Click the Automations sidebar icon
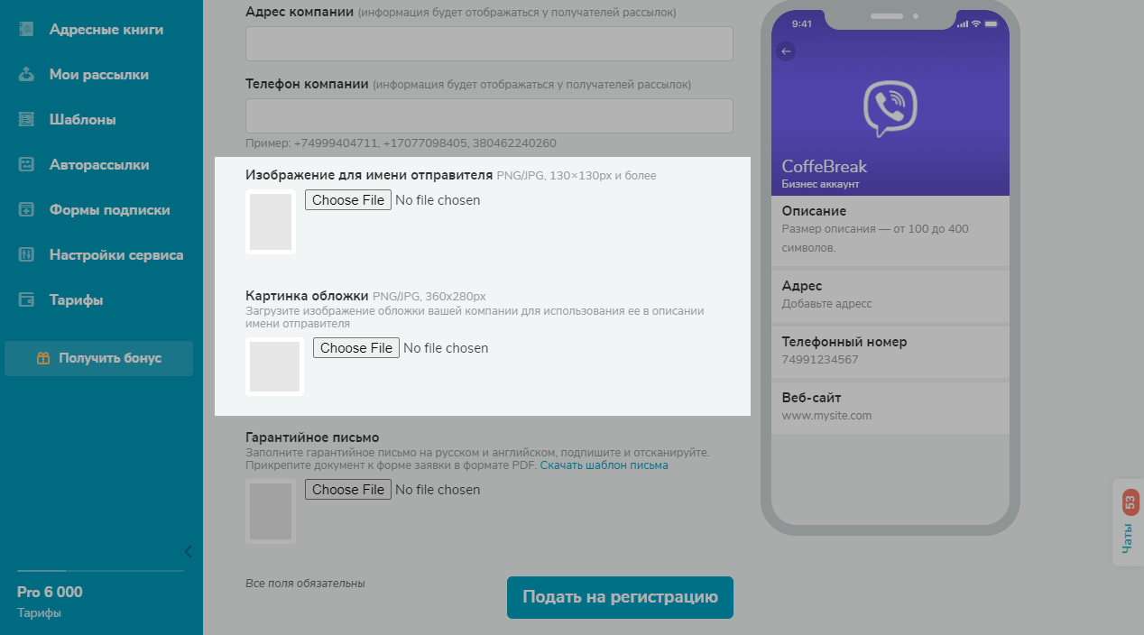The width and height of the screenshot is (1144, 635). coord(26,164)
